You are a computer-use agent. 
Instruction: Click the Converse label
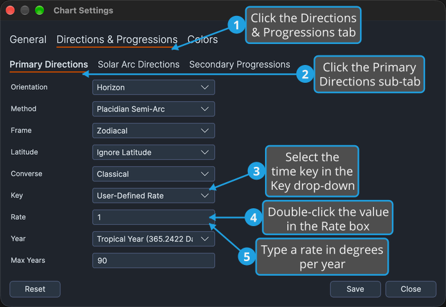coord(27,173)
